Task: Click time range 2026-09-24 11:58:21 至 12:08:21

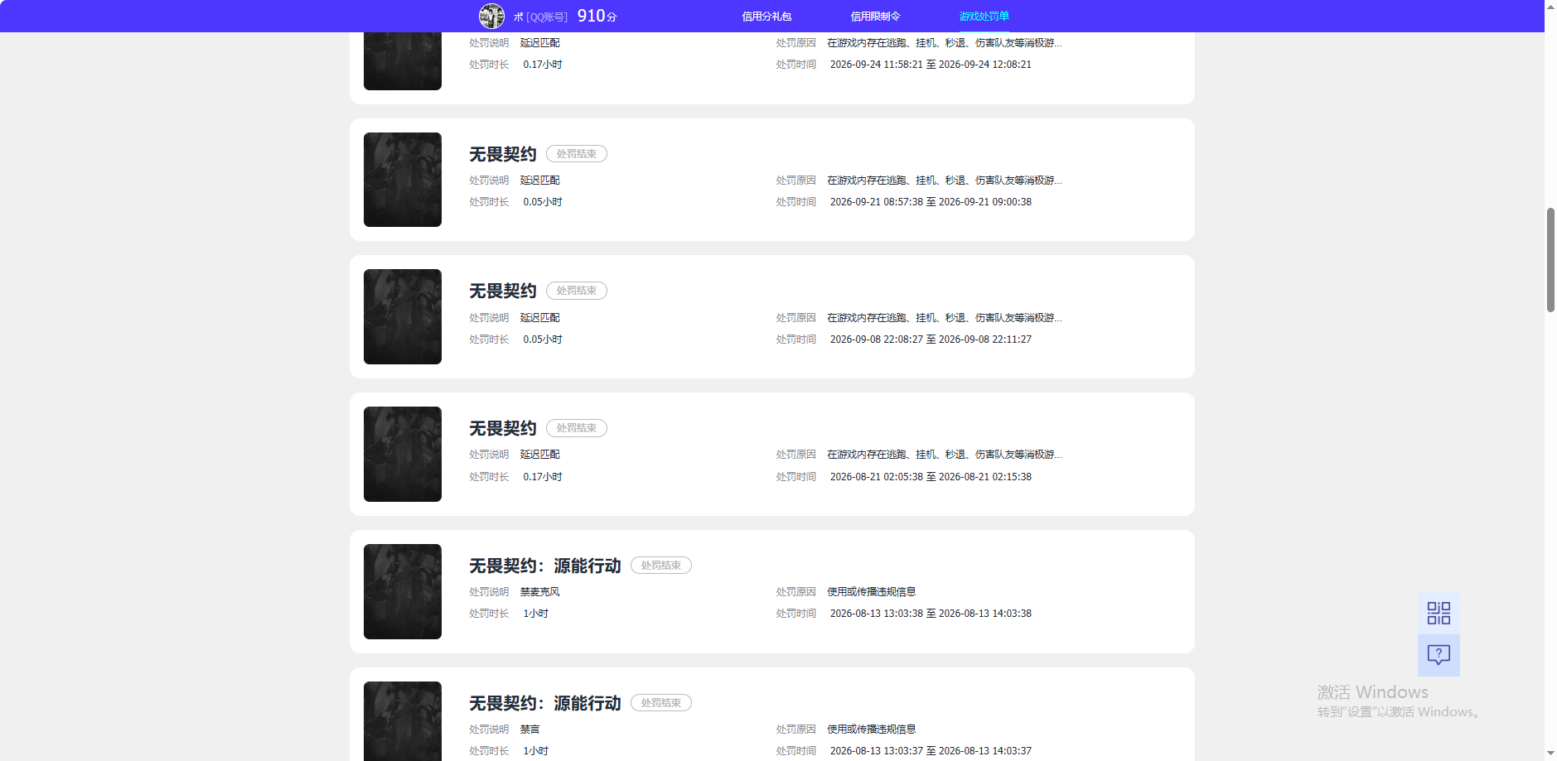Action: (x=931, y=65)
